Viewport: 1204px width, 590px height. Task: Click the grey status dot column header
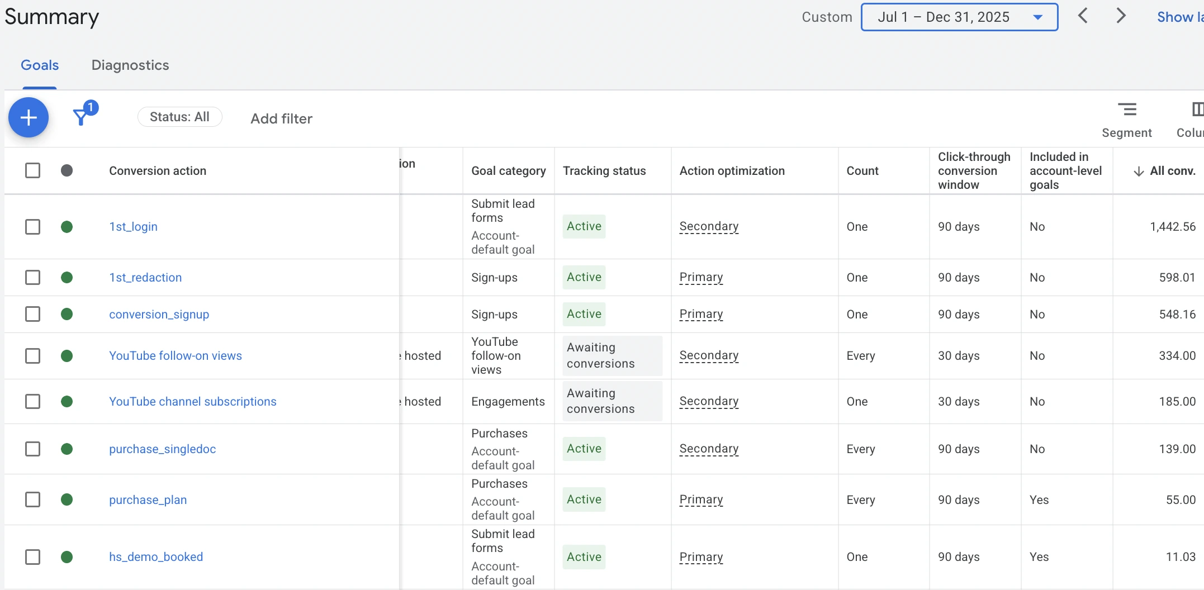click(67, 170)
